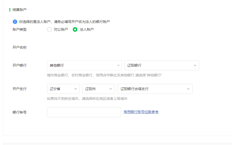Viewport: 232px width, 145px height.
Task: Open the 辽阳银行 bank name dropdown
Action: point(162,65)
